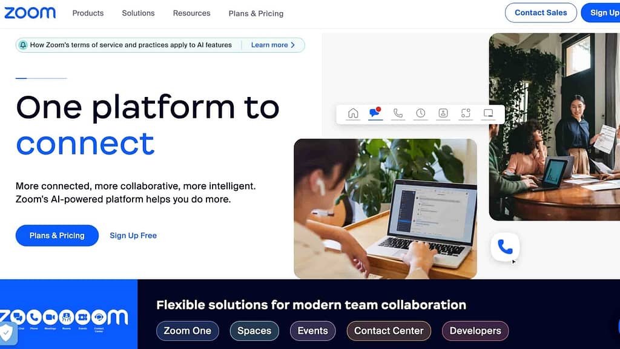The height and width of the screenshot is (349, 620).
Task: Open the Solutions menu
Action: point(138,13)
